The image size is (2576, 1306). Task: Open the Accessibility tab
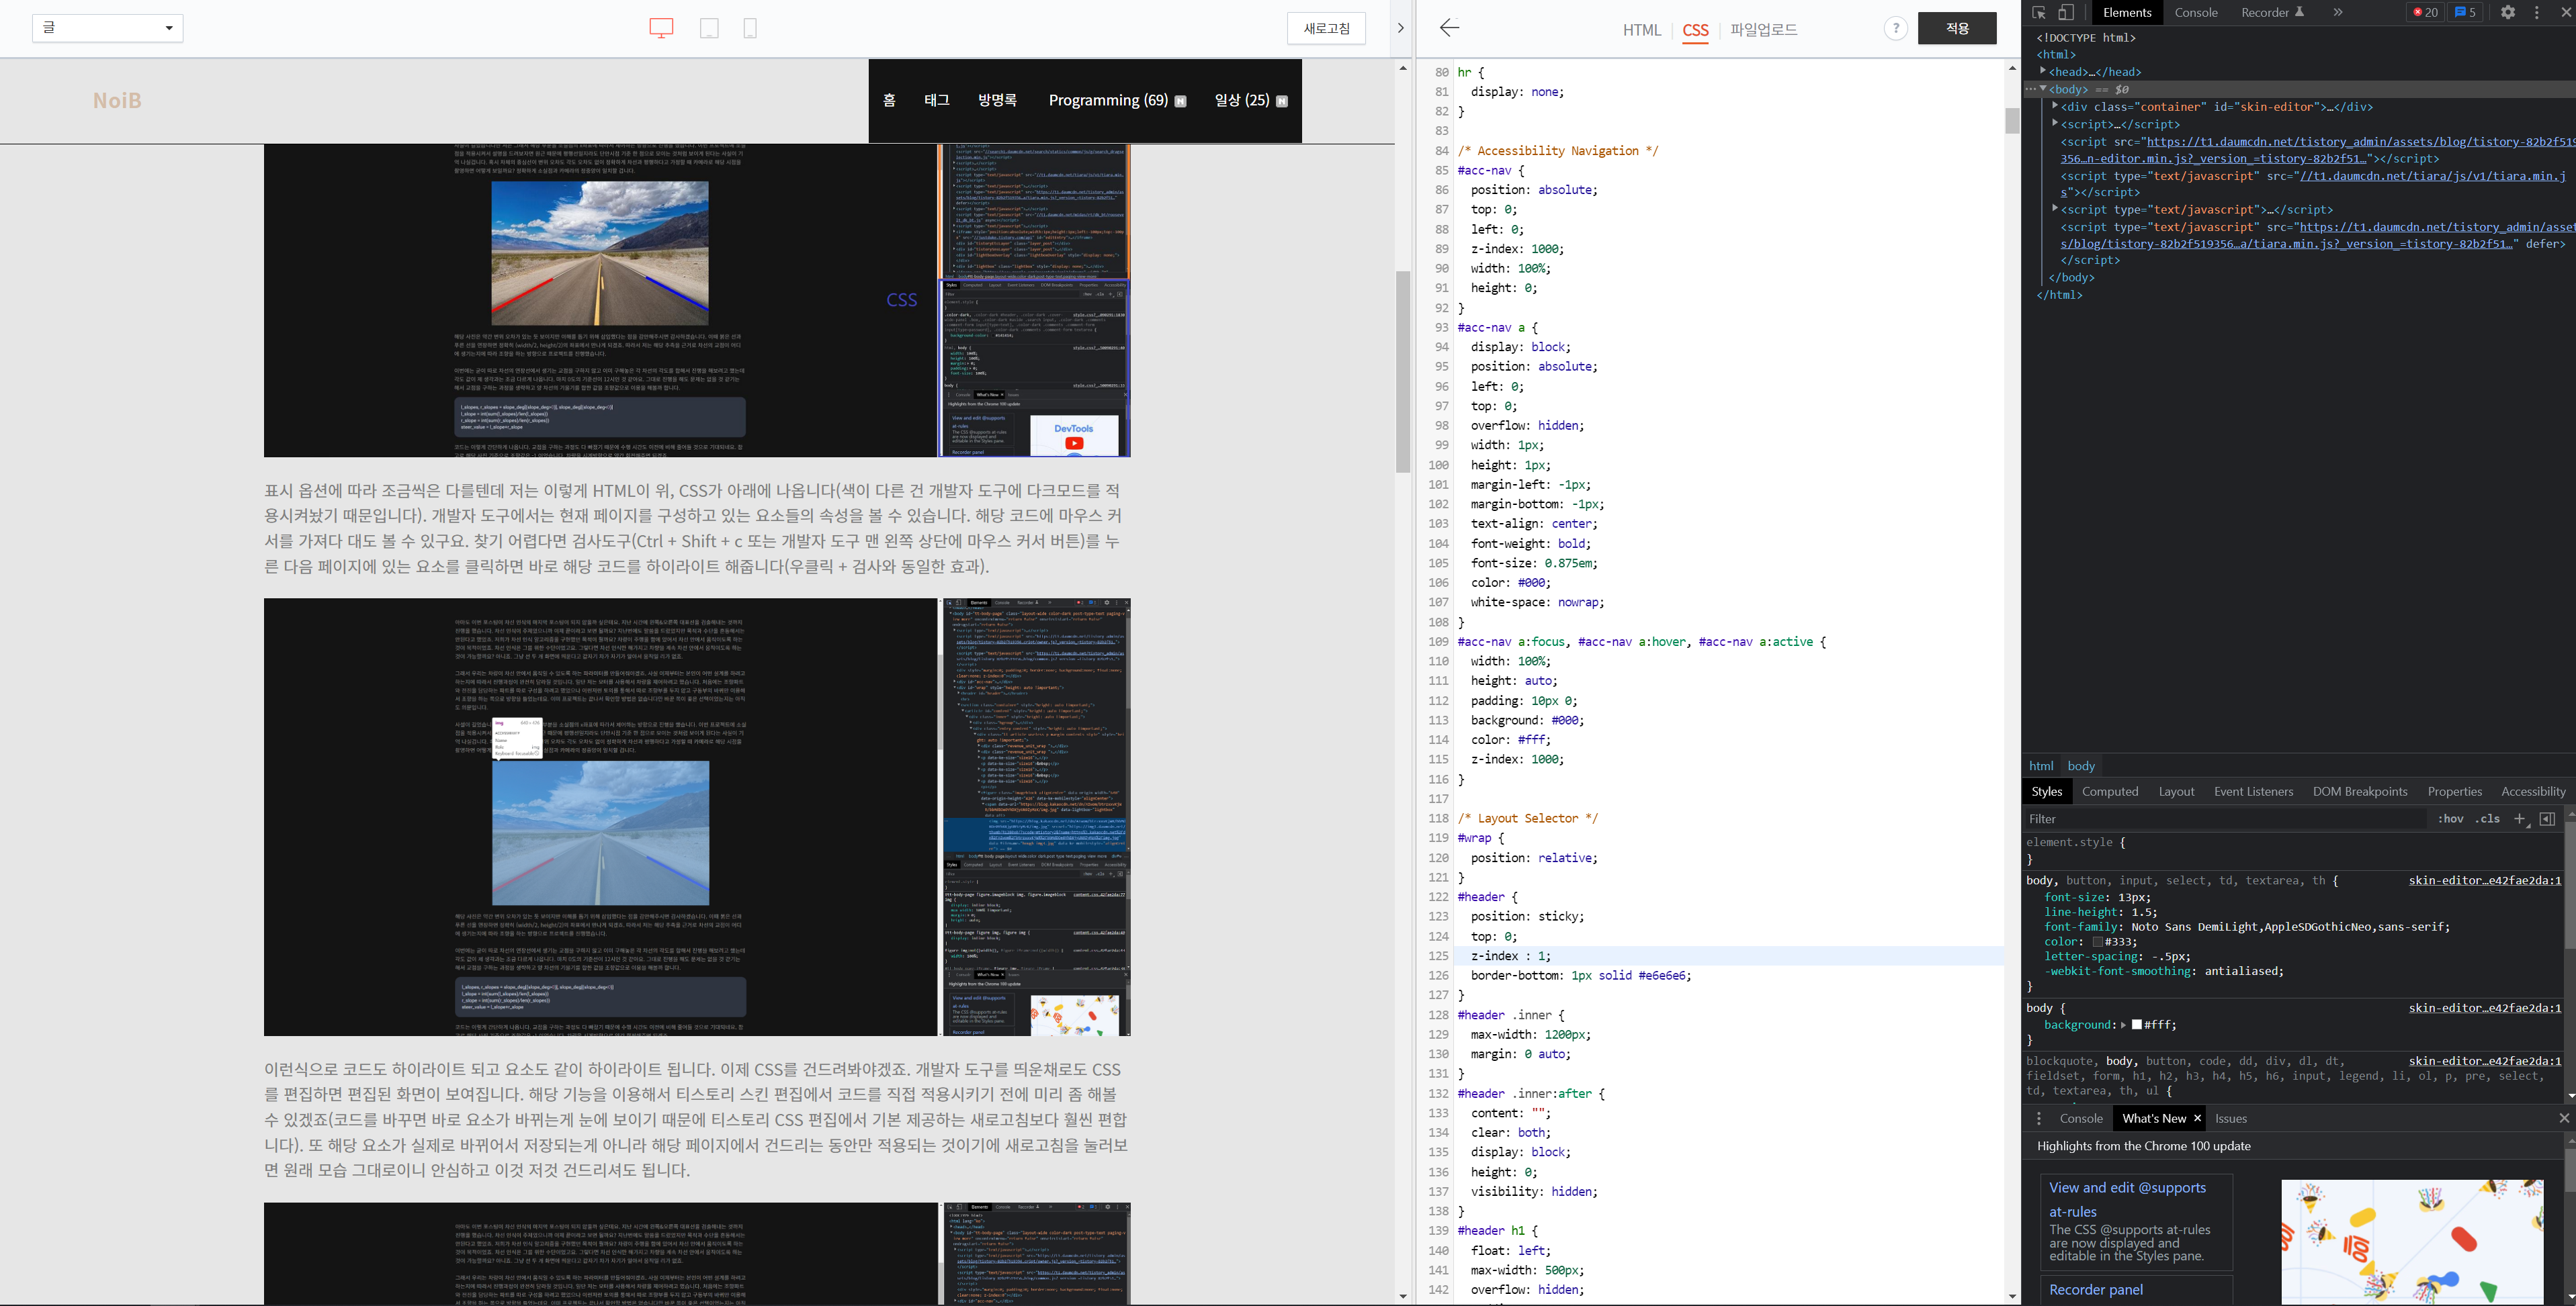2532,792
